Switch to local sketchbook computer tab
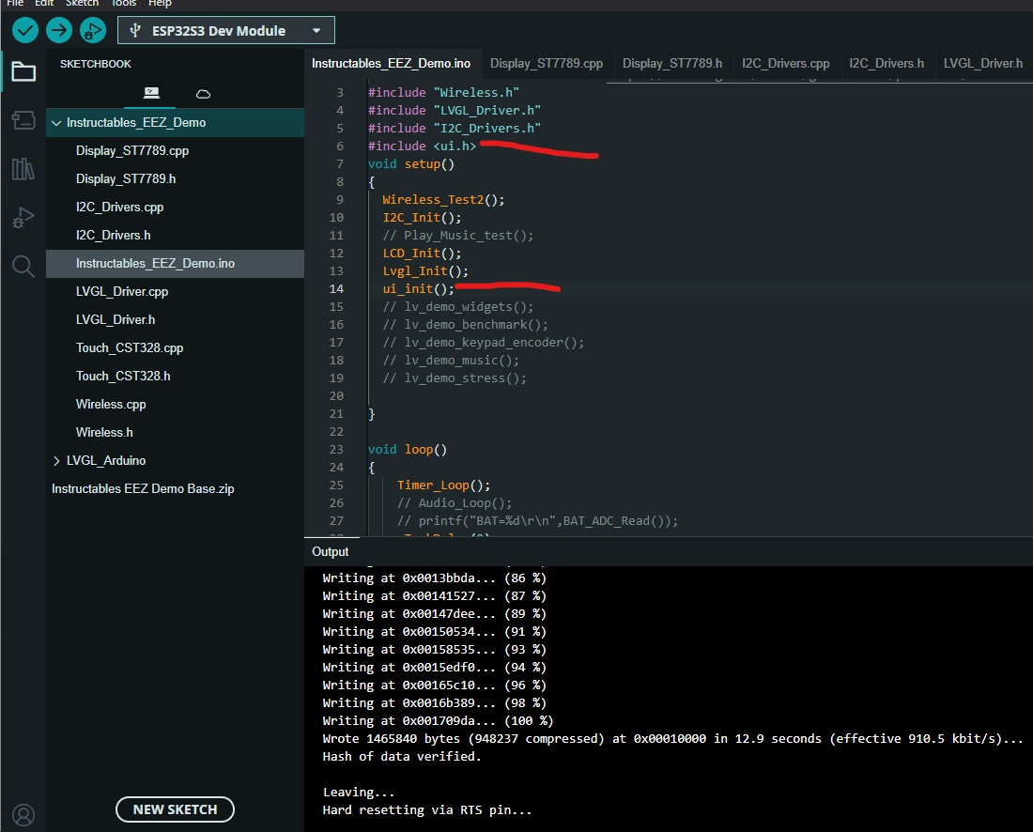1033x832 pixels. (x=151, y=93)
